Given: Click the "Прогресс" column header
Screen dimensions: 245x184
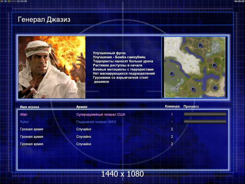Looking at the screenshot, I should (x=191, y=106).
